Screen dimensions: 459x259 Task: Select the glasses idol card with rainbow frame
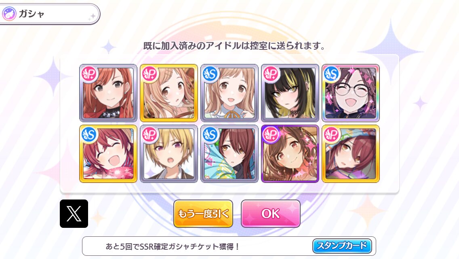coord(351,93)
